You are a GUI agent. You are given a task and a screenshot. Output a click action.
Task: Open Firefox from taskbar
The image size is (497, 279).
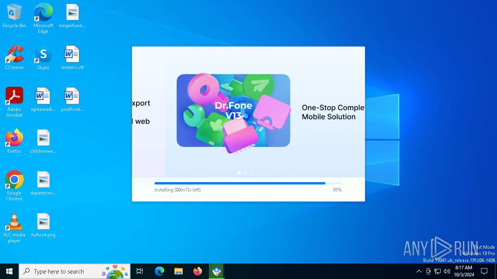click(198, 271)
